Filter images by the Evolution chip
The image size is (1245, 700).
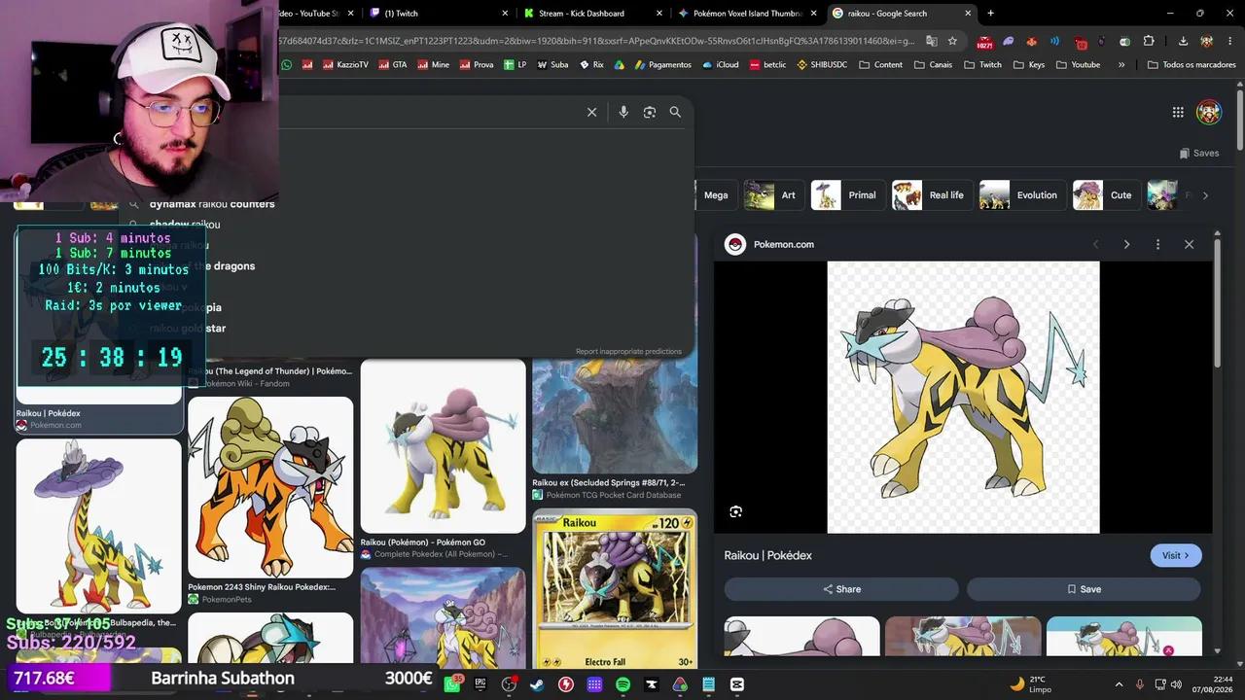(x=1022, y=195)
